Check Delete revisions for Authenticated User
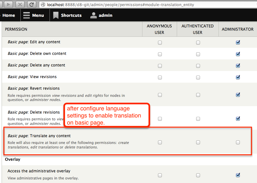Image resolution: width=257 pixels, height=183 pixels. [198, 119]
